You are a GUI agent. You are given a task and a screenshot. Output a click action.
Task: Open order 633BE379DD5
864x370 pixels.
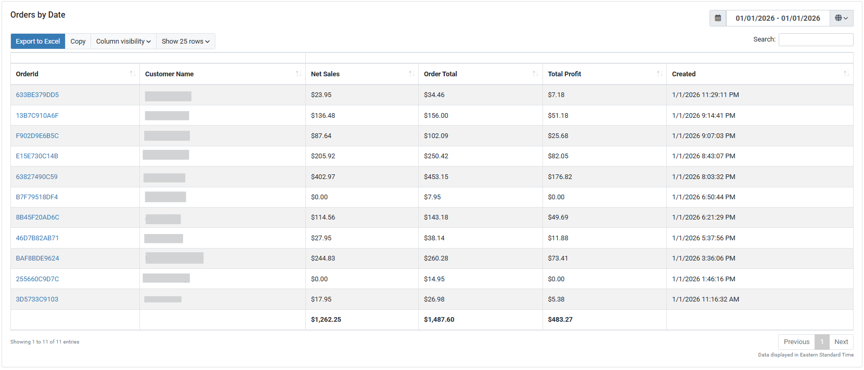(37, 95)
